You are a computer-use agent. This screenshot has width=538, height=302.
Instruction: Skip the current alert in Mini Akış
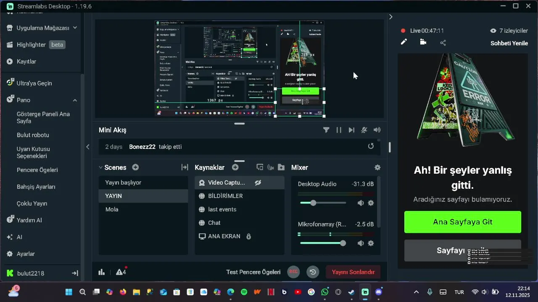(x=351, y=130)
